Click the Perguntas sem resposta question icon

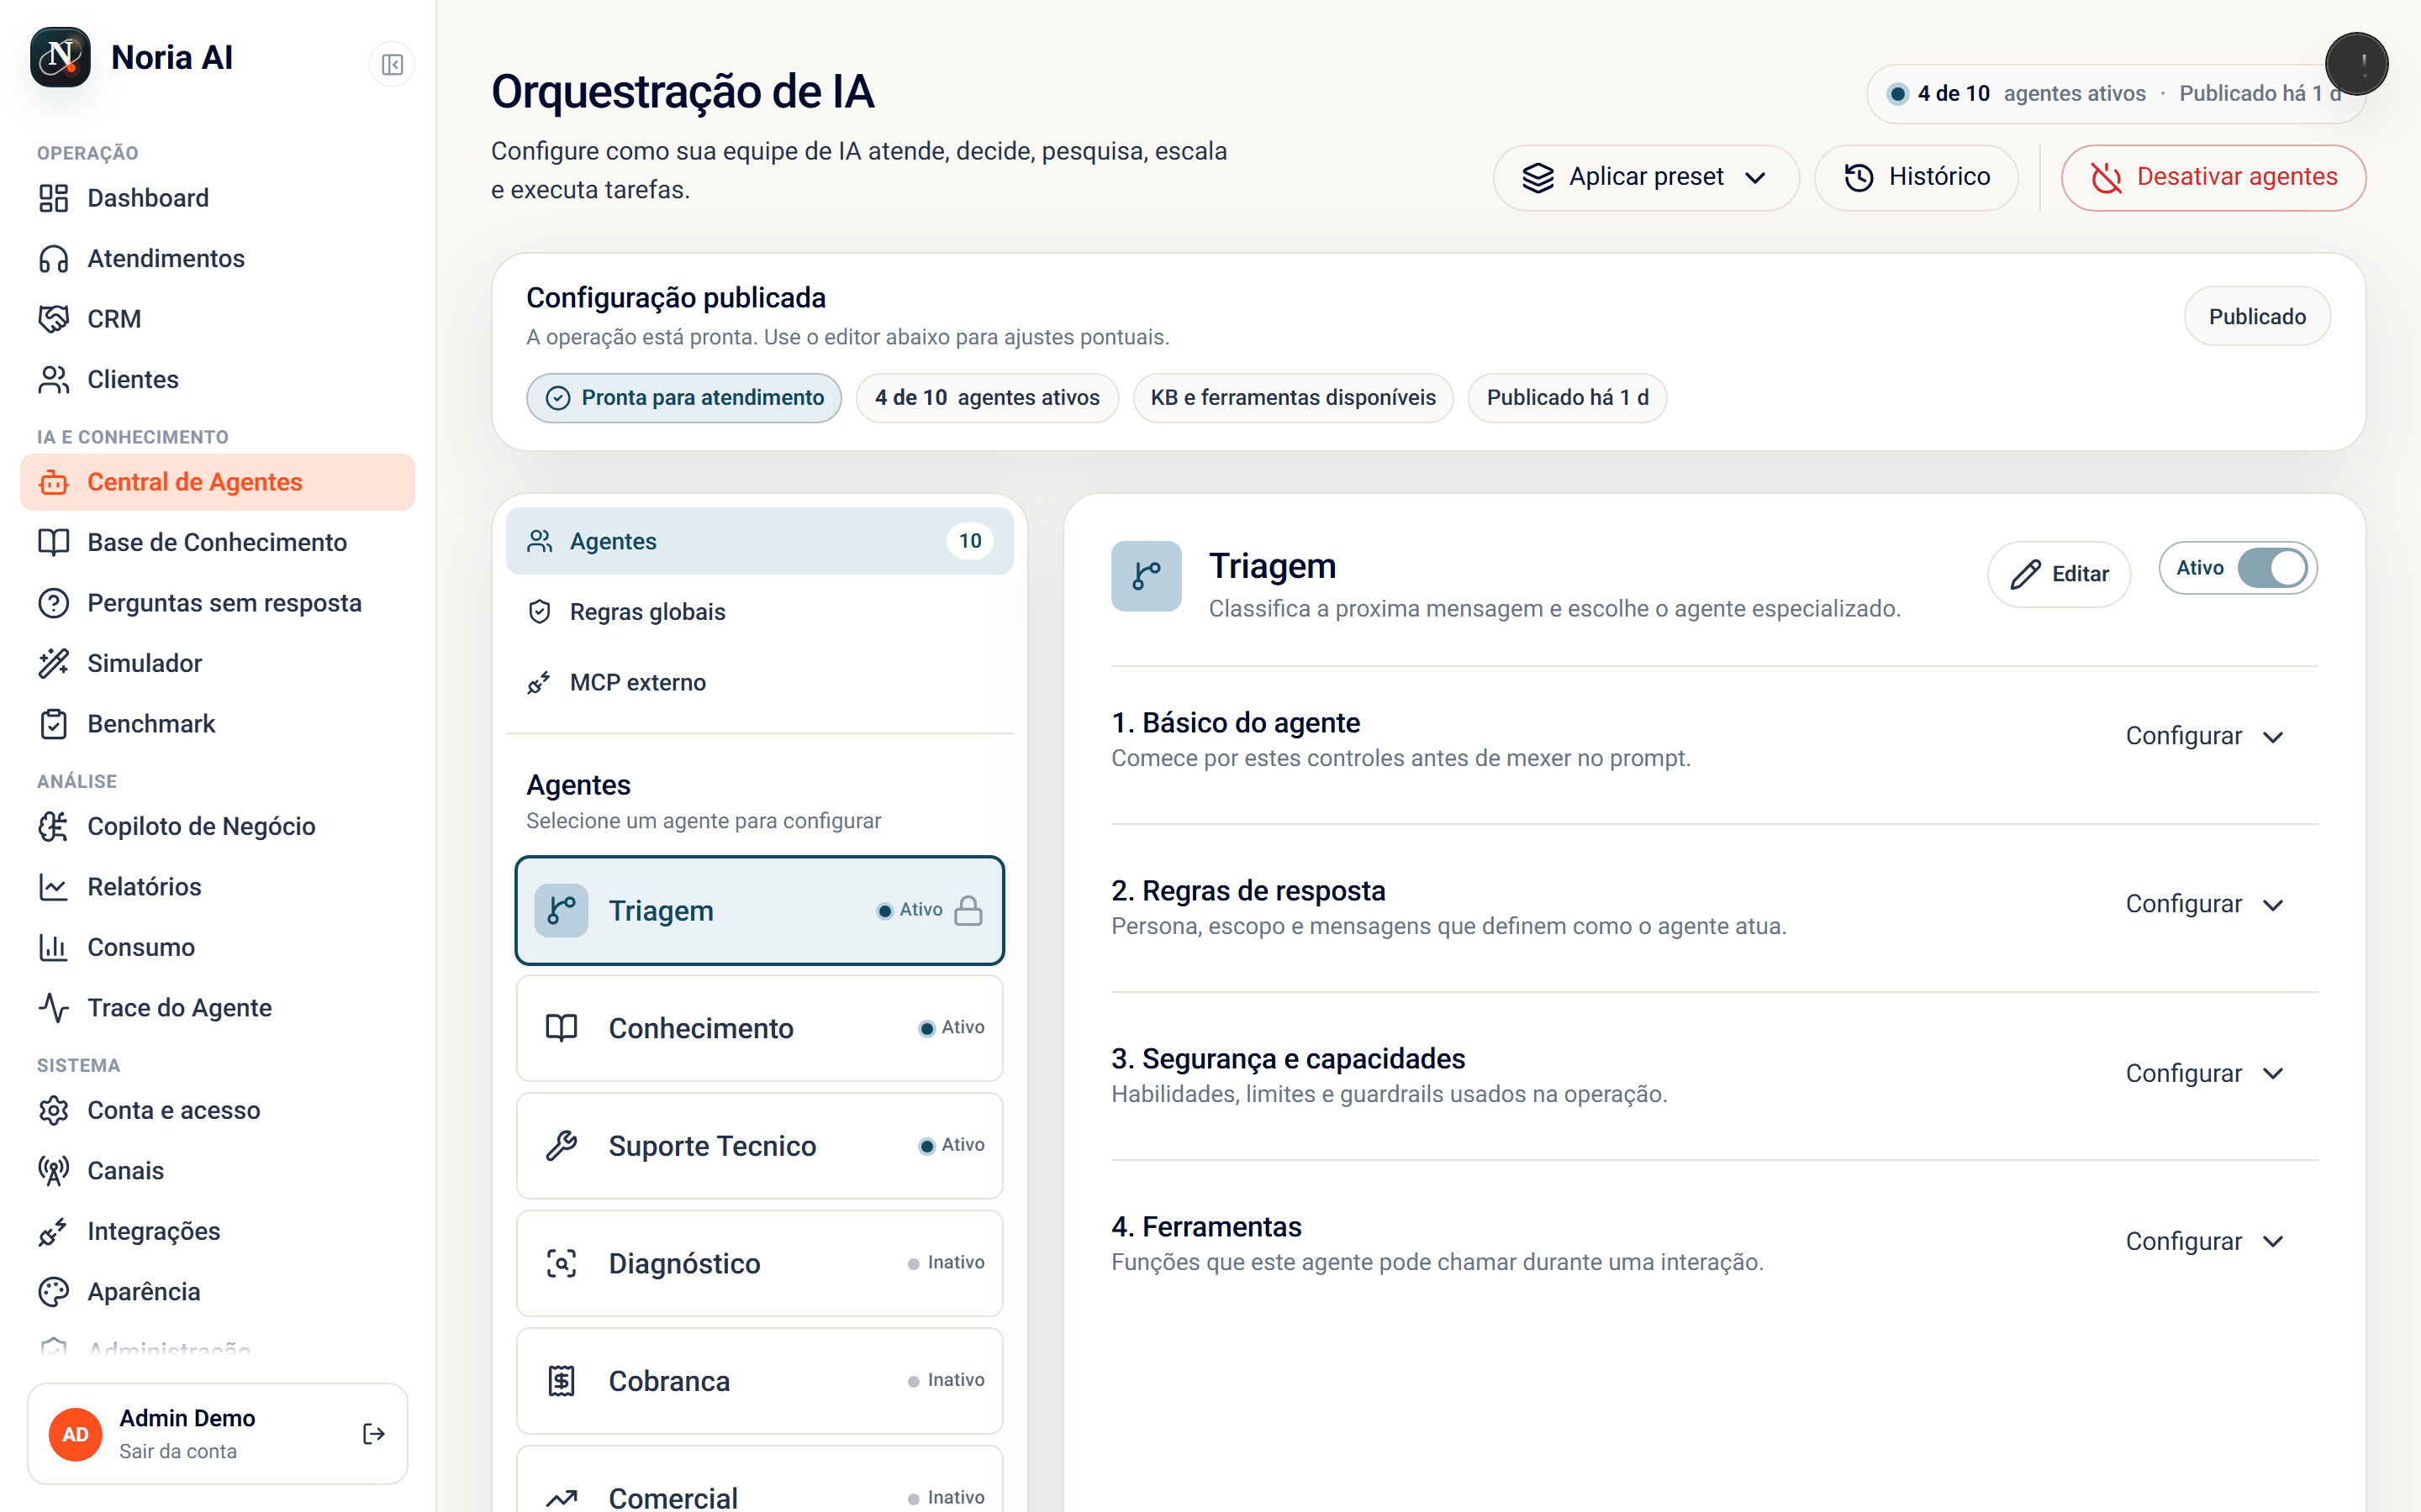53,603
